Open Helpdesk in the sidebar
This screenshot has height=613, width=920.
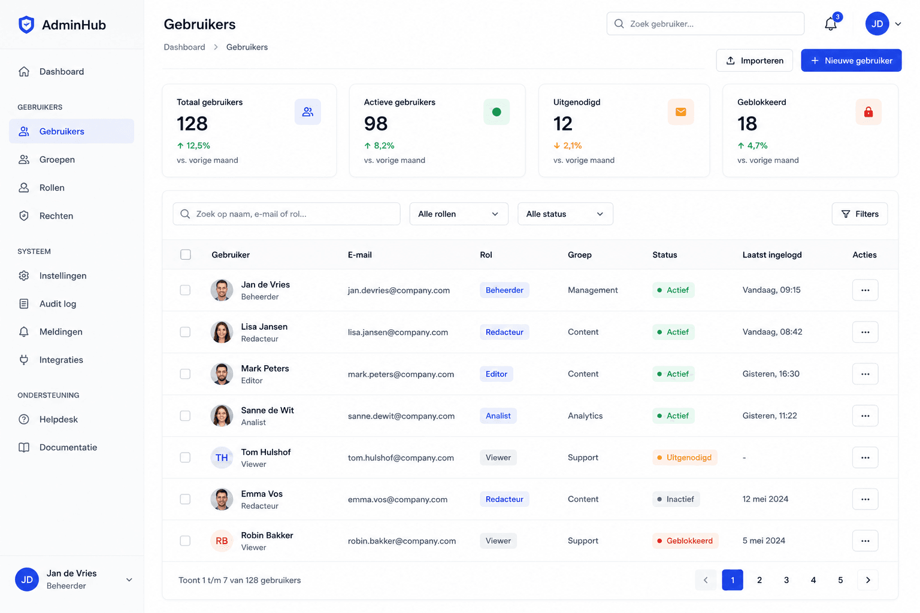[71, 419]
